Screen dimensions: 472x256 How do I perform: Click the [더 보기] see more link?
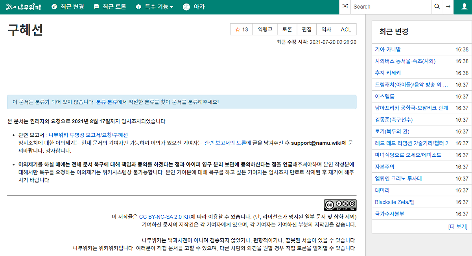(x=458, y=227)
